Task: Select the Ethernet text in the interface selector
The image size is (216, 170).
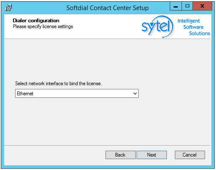Action: pos(25,94)
